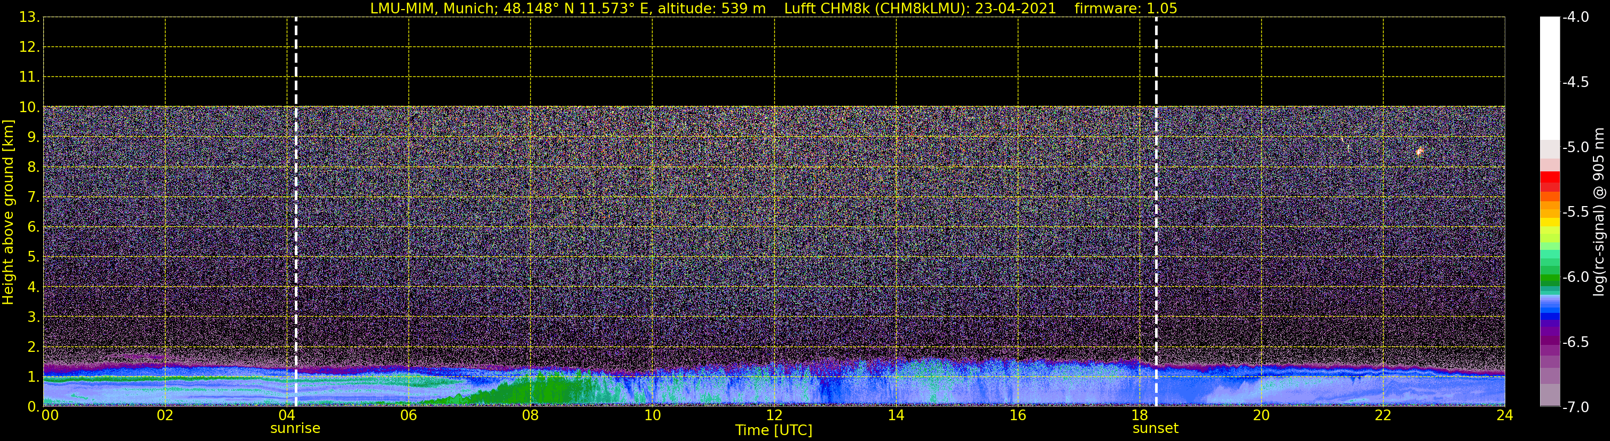Click the height tick label '2.'

point(33,348)
